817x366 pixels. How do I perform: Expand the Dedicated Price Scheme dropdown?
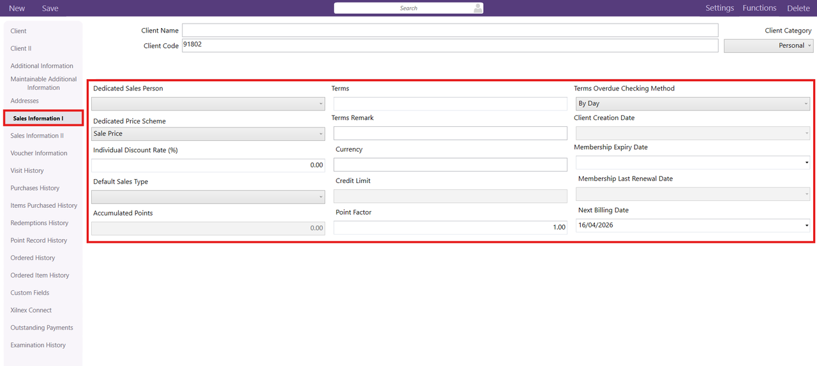pyautogui.click(x=207, y=134)
